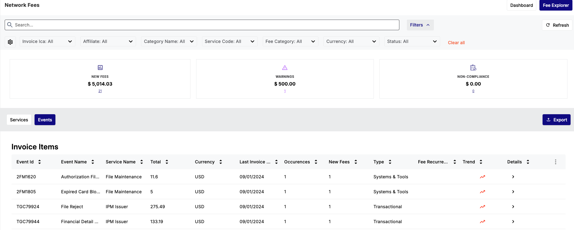Click trend icon for 2FM1620 row
The image size is (574, 230).
[482, 177]
